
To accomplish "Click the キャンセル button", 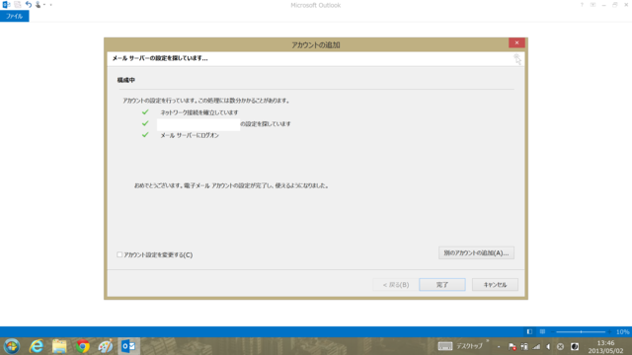I will click(x=495, y=285).
